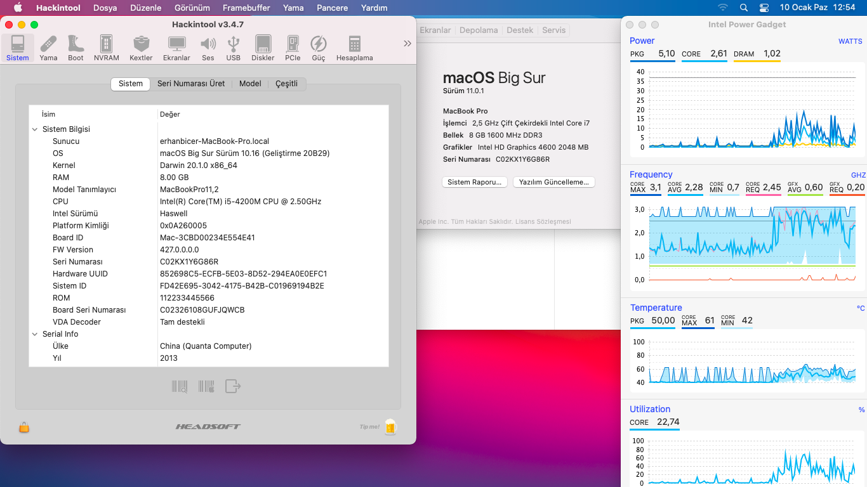Image resolution: width=867 pixels, height=487 pixels.
Task: Select the Diskler toolbar icon
Action: tap(262, 44)
